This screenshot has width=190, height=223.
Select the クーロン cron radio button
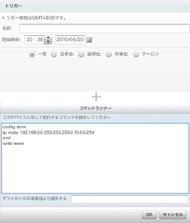coord(136,55)
